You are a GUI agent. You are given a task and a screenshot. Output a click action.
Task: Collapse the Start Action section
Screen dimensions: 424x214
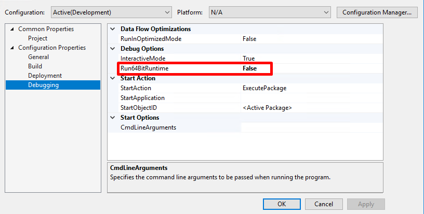click(x=112, y=78)
